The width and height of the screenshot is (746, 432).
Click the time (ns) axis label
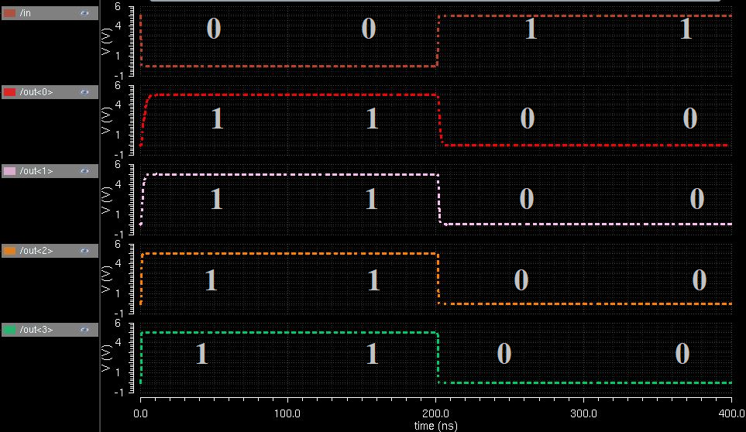436,426
